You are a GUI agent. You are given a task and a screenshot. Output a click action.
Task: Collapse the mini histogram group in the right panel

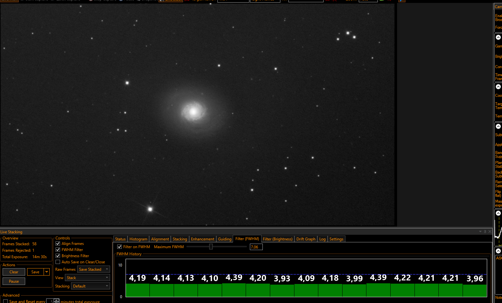[498, 213]
